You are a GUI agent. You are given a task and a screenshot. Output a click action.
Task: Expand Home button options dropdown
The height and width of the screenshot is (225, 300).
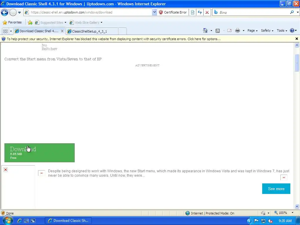pyautogui.click(x=211, y=30)
